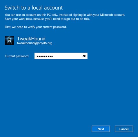Click the 'Switch to a local account' heading
Screen dimensions: 138x137
pyautogui.click(x=34, y=8)
